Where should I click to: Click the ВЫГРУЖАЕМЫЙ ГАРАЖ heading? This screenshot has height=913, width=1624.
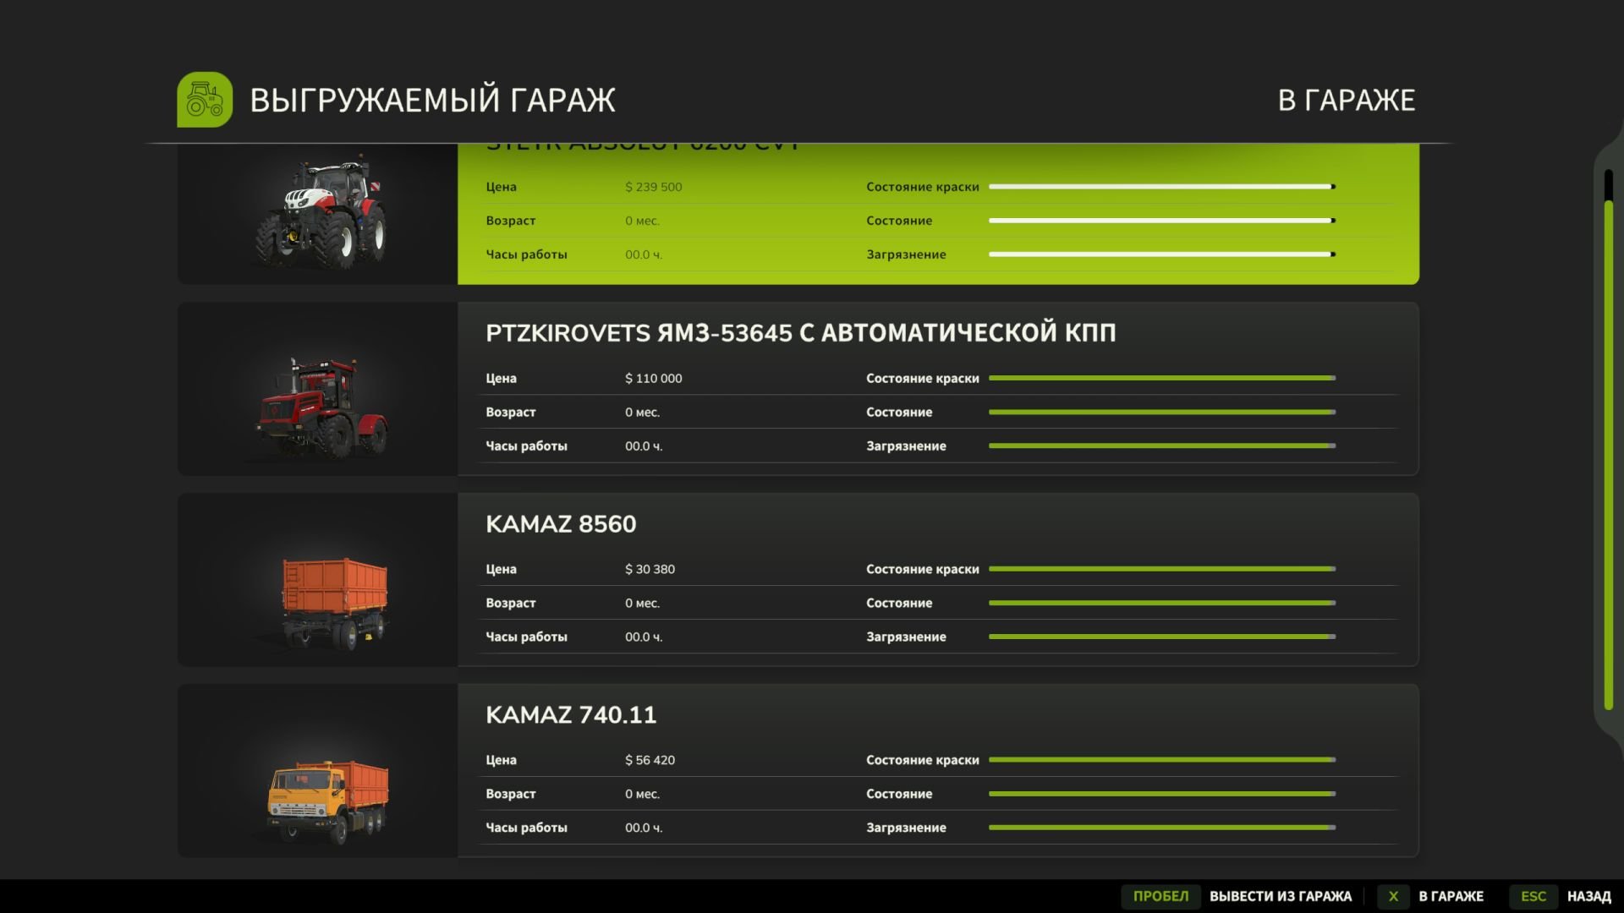tap(432, 100)
